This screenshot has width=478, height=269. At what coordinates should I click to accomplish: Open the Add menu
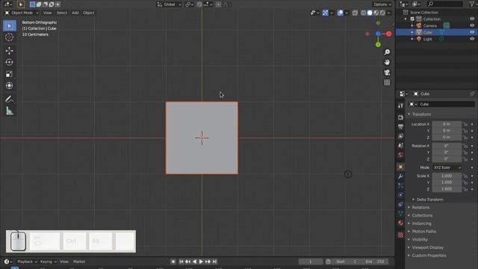pos(75,13)
